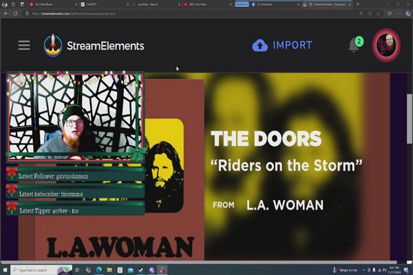Open the volume control in system tray
413x275 pixels.
[385, 270]
